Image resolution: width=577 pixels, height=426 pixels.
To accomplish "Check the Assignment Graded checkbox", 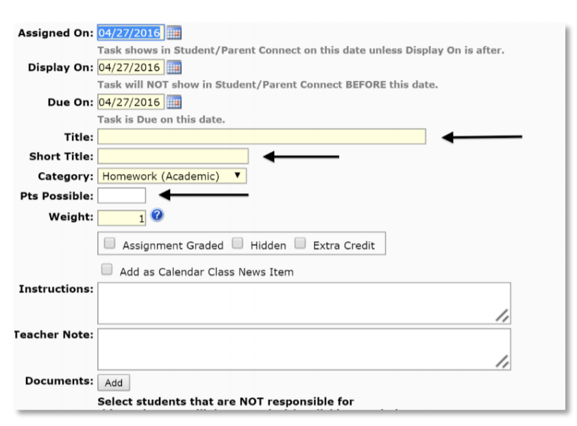I will tap(110, 243).
